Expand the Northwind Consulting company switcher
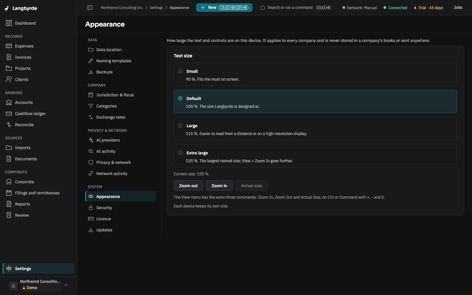This screenshot has height=295, width=472. (38, 285)
